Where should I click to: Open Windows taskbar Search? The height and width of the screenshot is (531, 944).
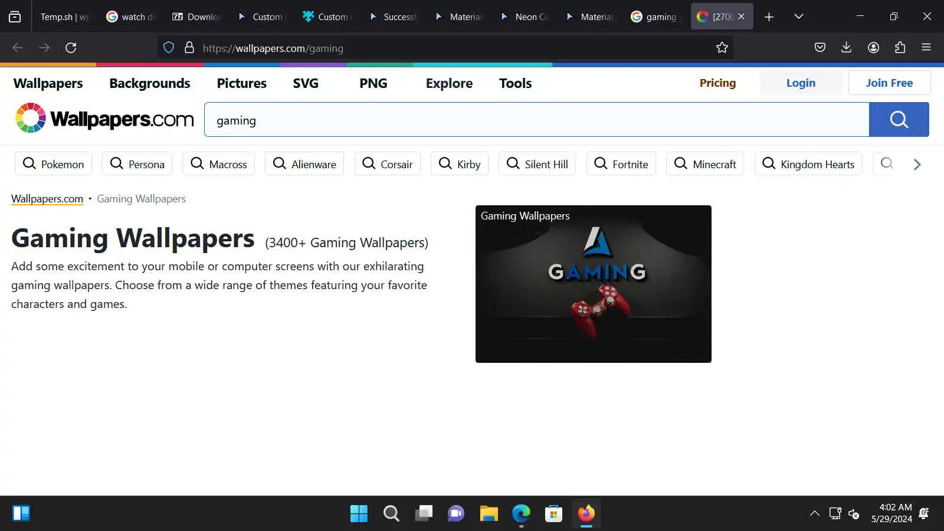[391, 513]
